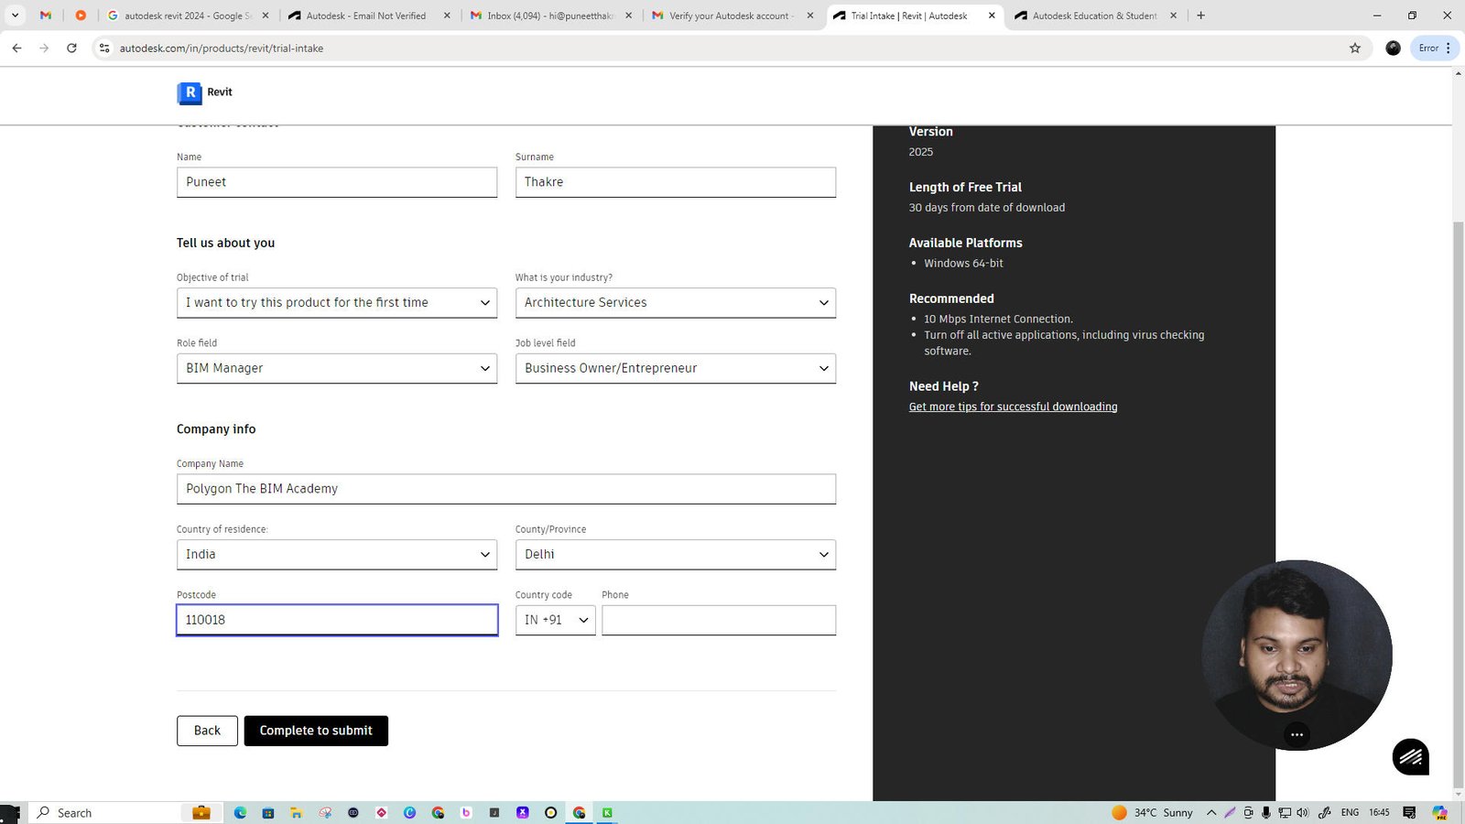View site information icon in address bar

click(104, 48)
